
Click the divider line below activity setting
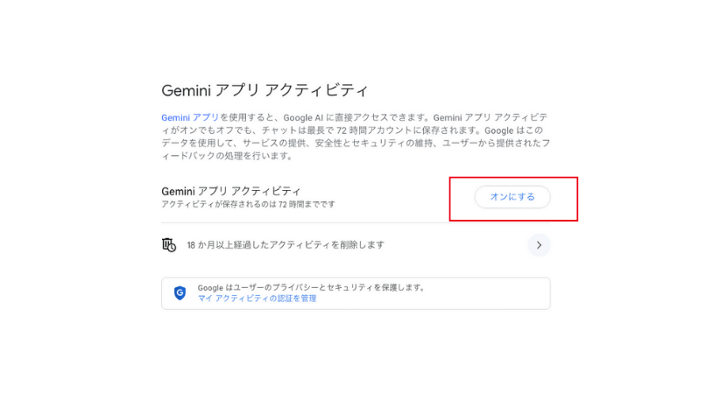point(356,223)
